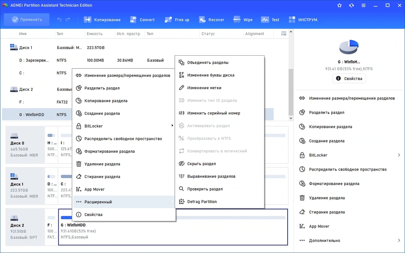The width and height of the screenshot is (405, 253).
Task: Select the G : WinToHDD row in list
Action: [138, 115]
